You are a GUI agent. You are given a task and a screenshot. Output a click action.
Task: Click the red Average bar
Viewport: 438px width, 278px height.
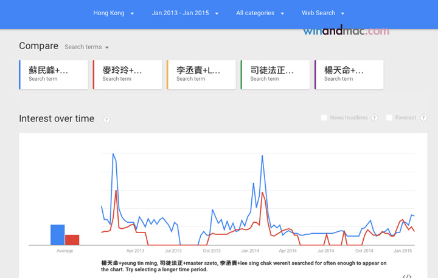tap(72, 240)
